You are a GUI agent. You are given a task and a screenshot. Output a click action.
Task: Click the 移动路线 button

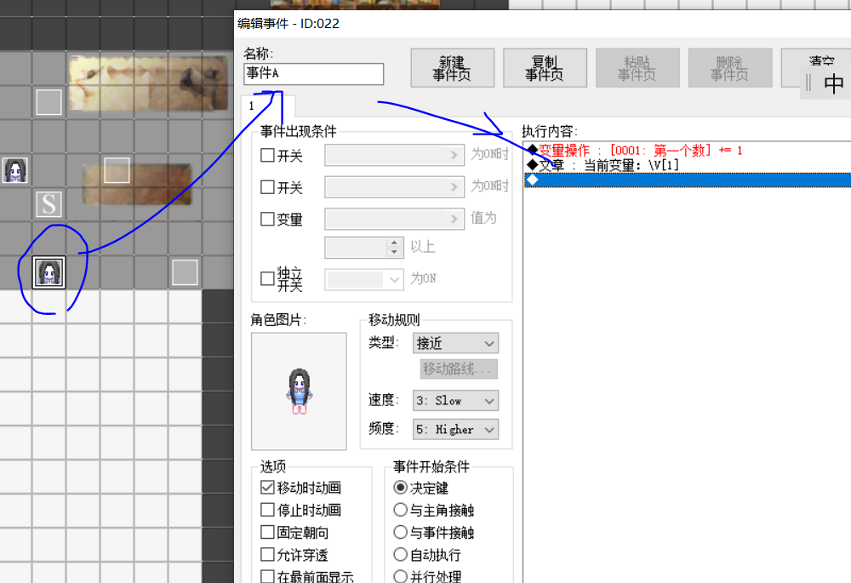click(459, 369)
